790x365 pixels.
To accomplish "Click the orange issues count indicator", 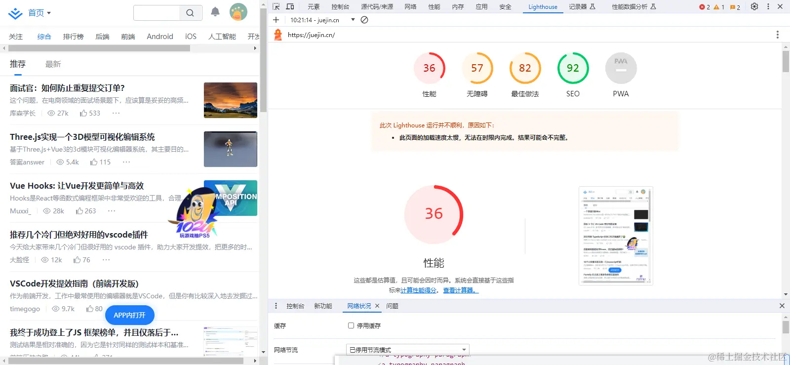I will click(x=735, y=7).
